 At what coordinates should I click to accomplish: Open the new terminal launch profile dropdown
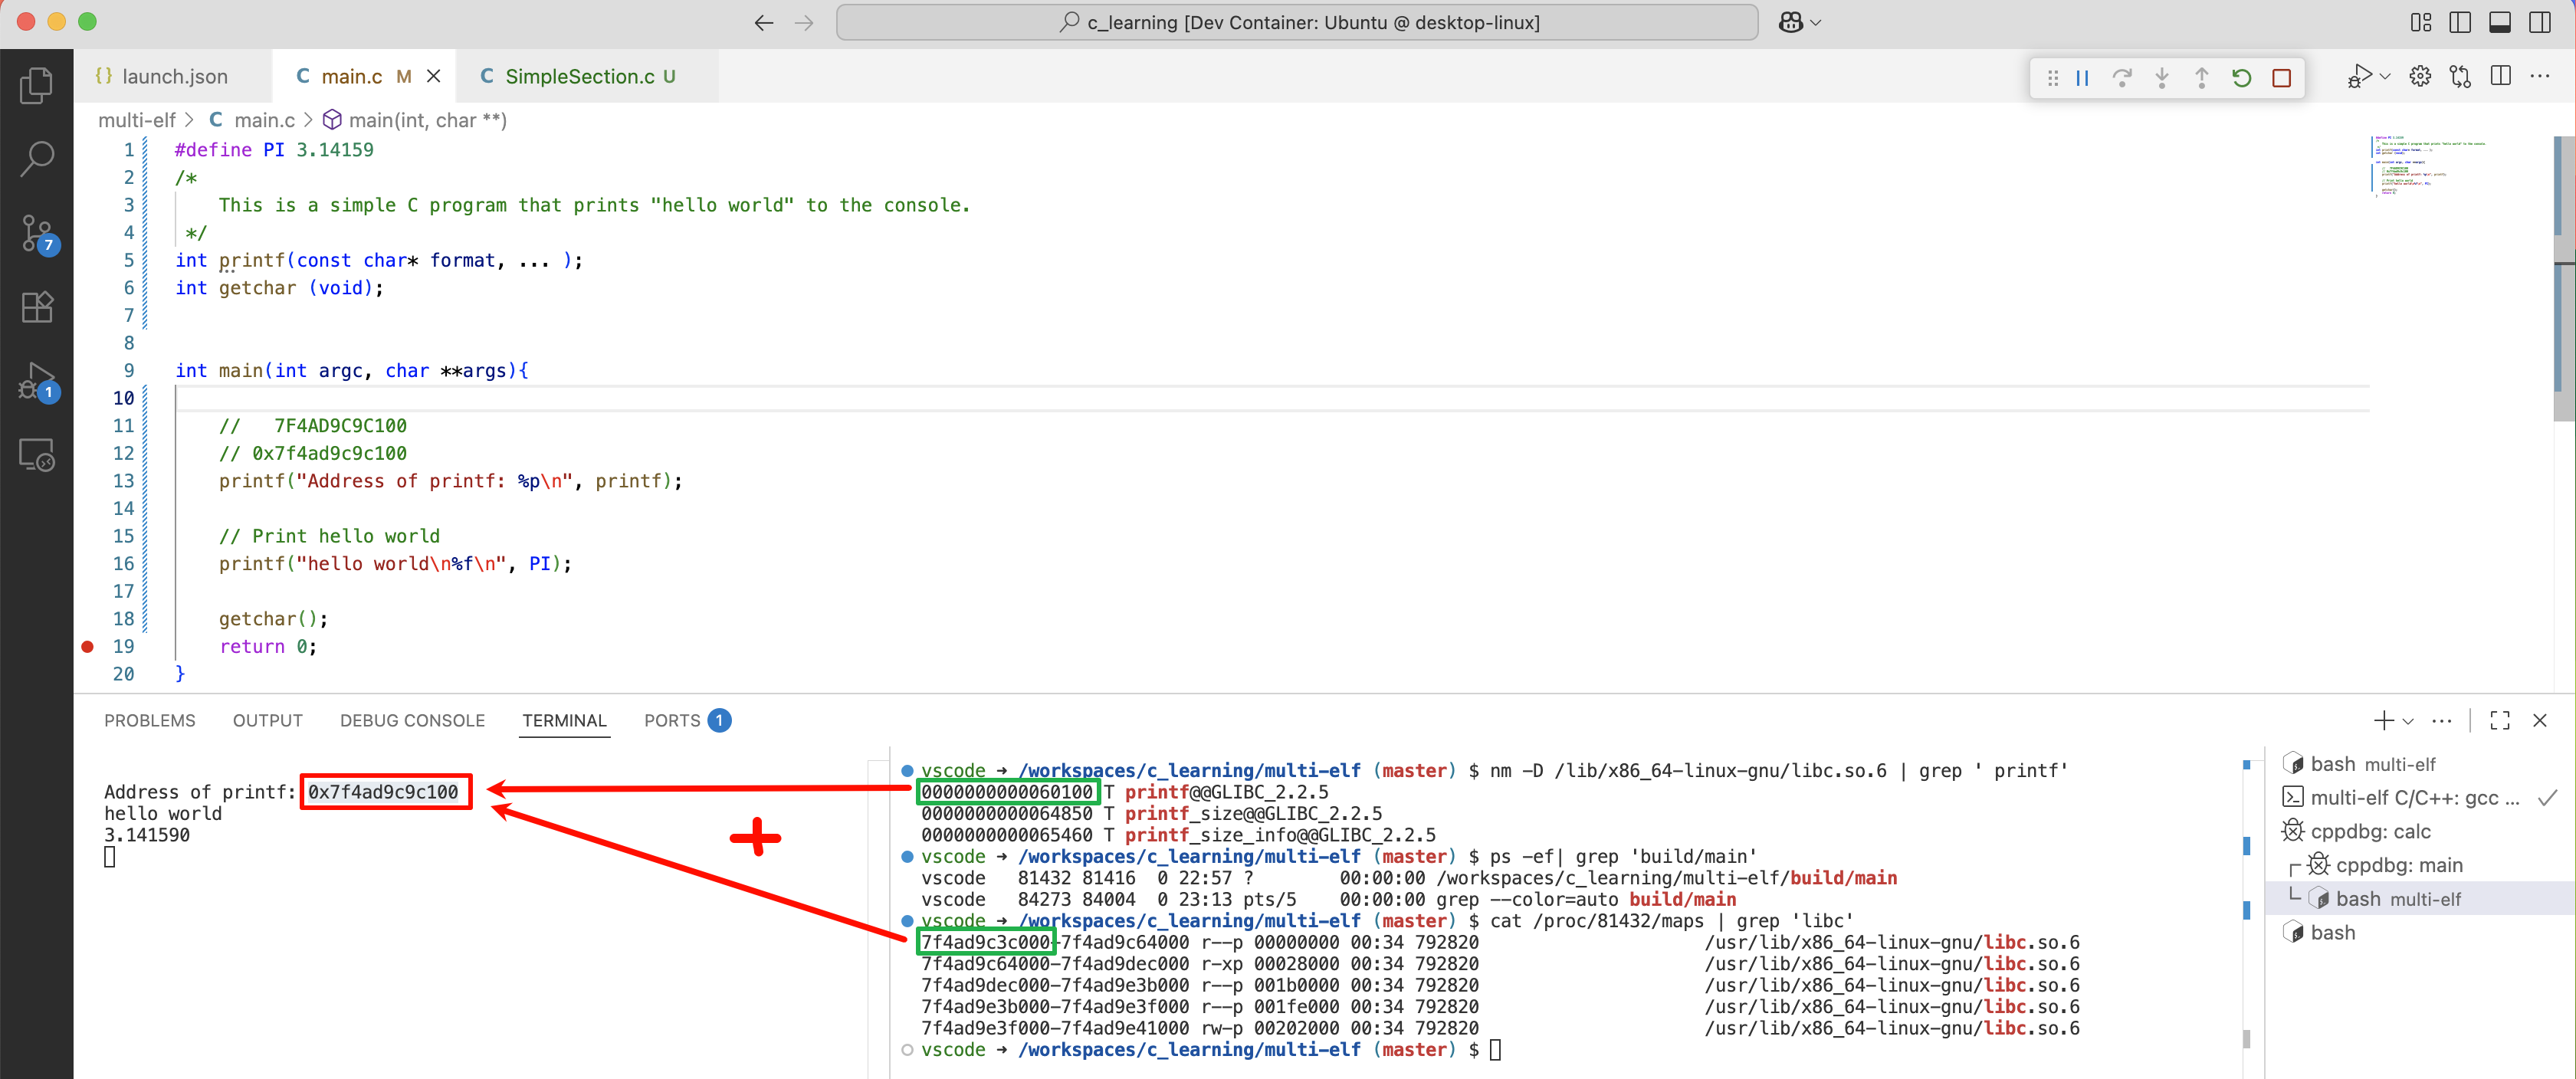(x=2408, y=721)
